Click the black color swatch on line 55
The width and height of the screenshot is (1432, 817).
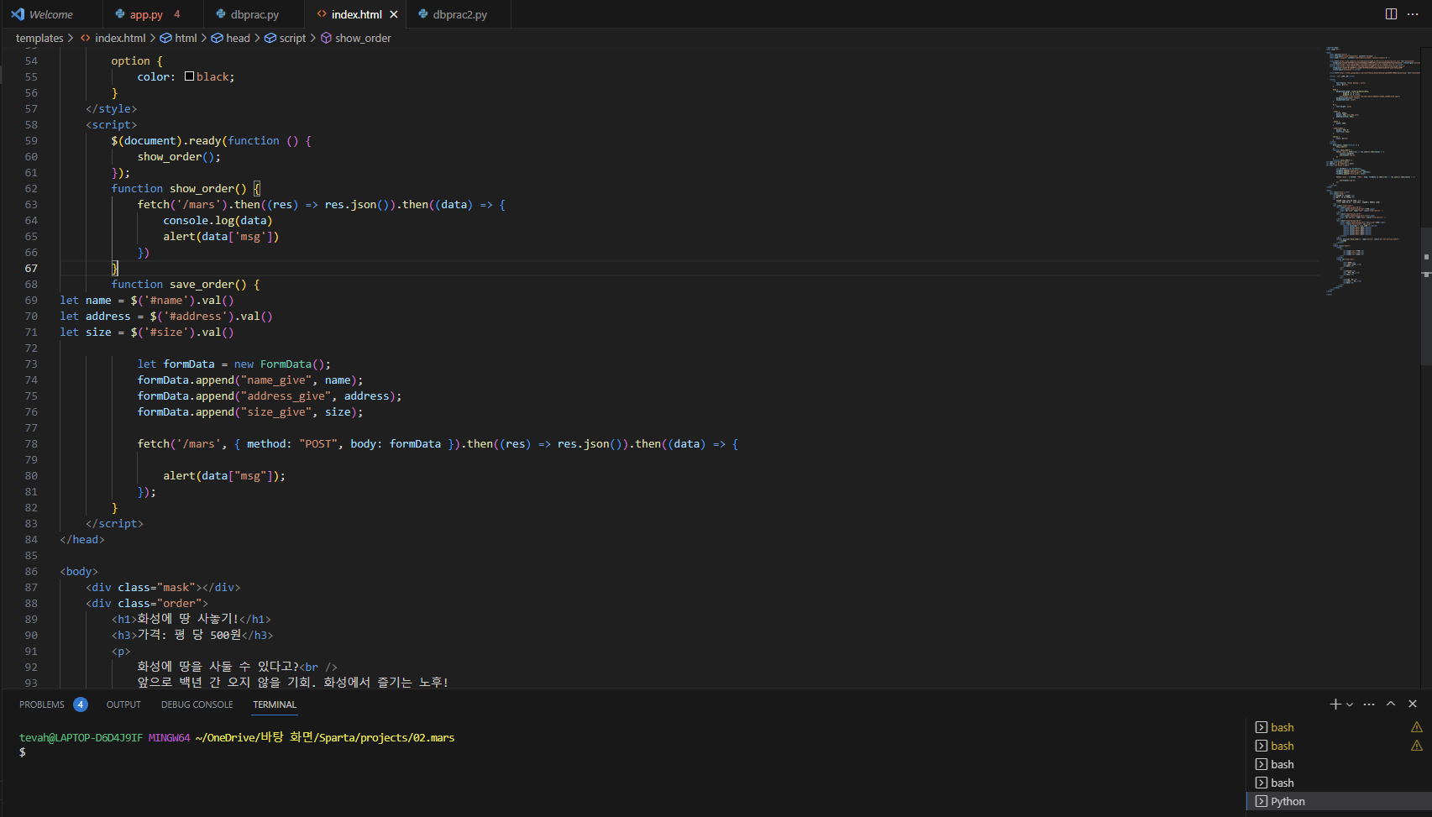(x=190, y=76)
